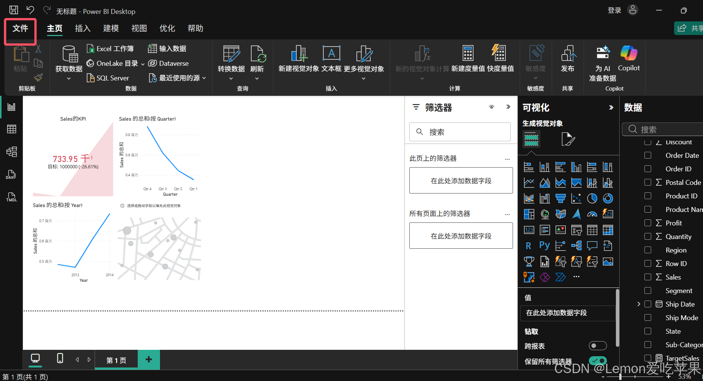
Task: Check the Region field checkbox
Action: (648, 250)
